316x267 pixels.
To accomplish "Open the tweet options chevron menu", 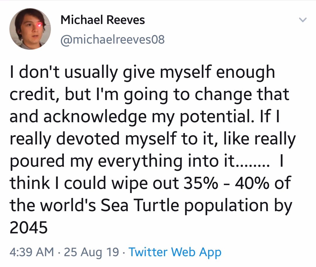I will tap(303, 20).
